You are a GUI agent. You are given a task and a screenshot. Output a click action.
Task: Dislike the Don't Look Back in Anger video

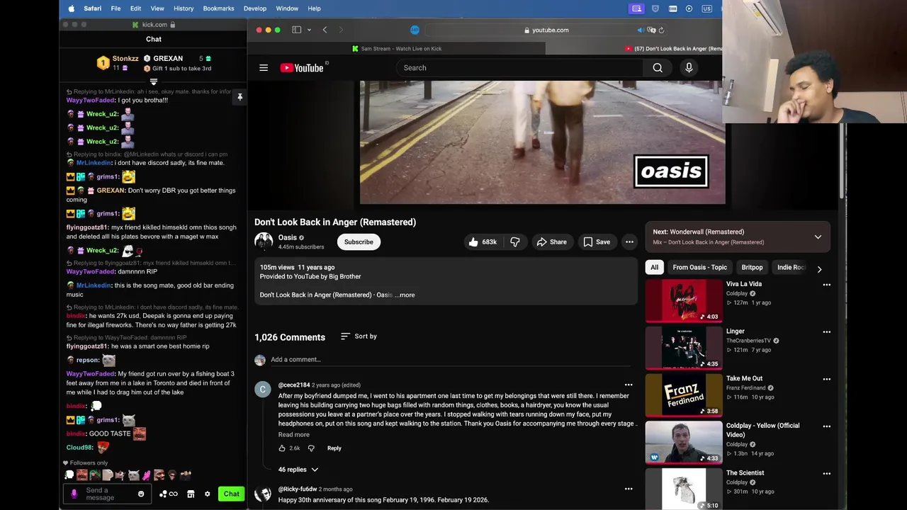pos(515,242)
